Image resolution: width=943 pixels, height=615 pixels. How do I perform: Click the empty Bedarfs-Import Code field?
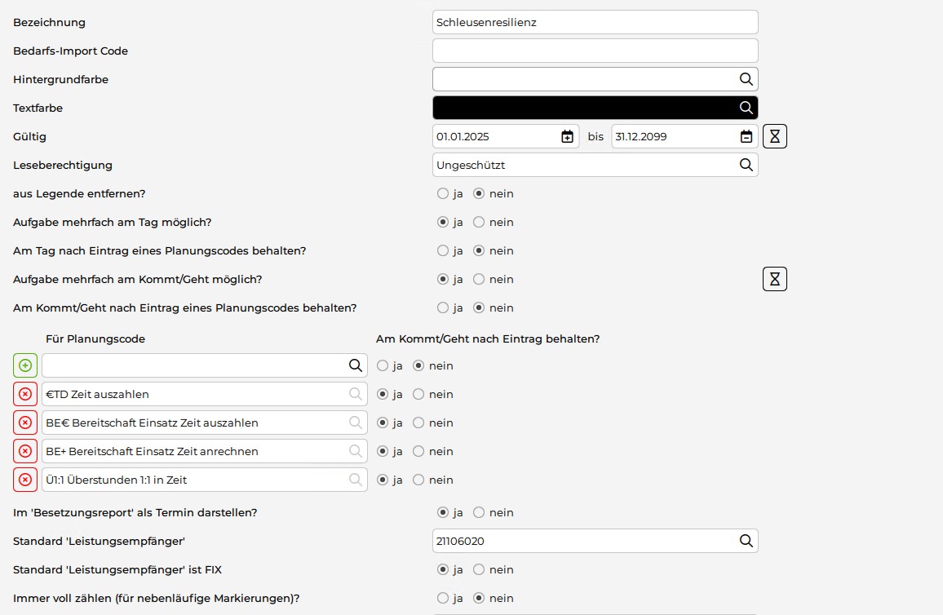point(595,51)
